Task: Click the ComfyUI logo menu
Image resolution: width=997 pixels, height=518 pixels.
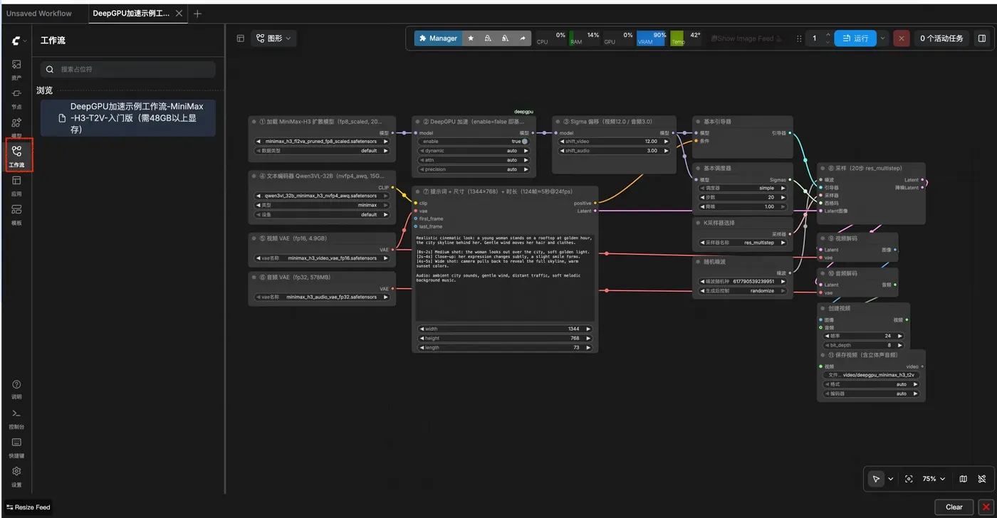Action: pos(19,41)
